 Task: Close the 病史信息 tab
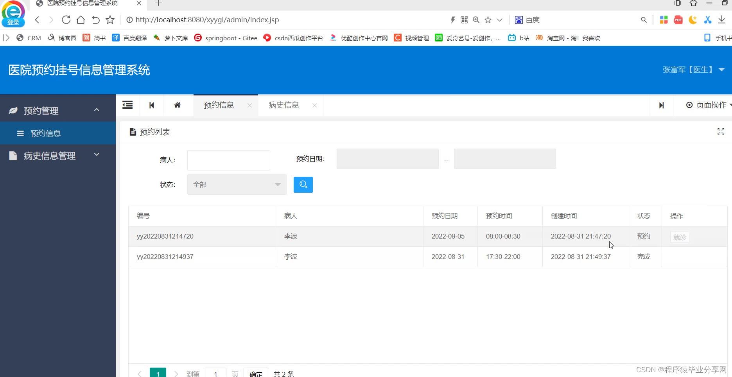coord(314,105)
